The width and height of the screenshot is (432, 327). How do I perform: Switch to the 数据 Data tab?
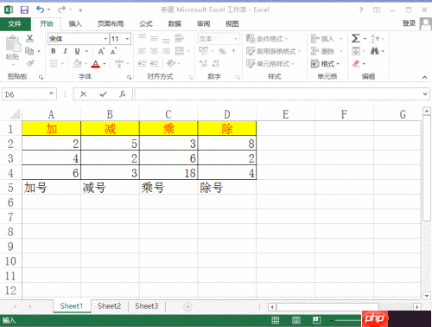[x=175, y=24]
